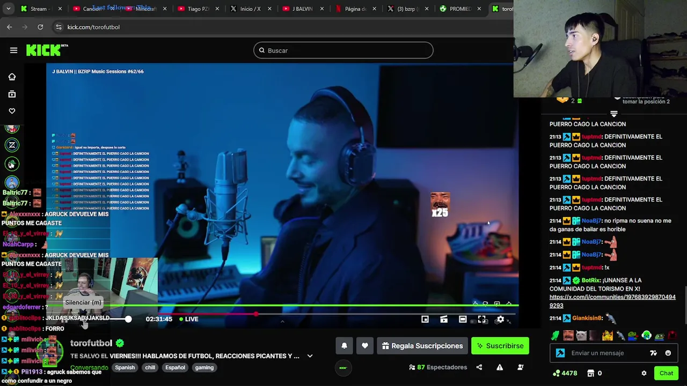Select the Spanish tag
Screen dimensions: 687x386
[125, 368]
